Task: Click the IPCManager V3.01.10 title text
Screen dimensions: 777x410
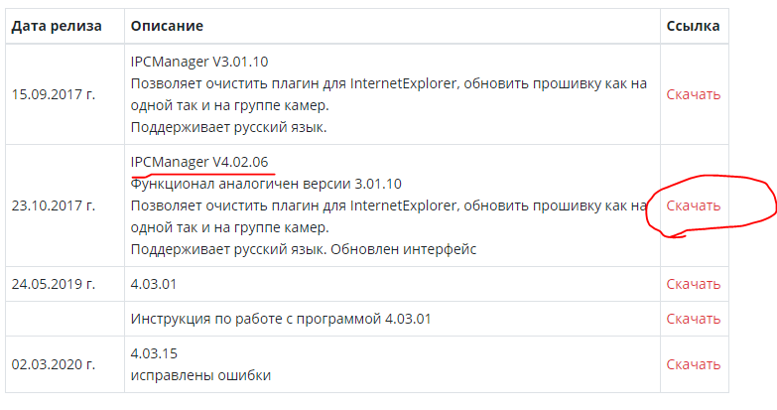Action: [199, 62]
